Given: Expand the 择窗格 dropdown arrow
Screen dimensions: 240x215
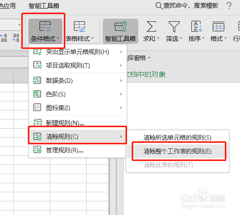Looking at the screenshot, I should click(x=149, y=58).
